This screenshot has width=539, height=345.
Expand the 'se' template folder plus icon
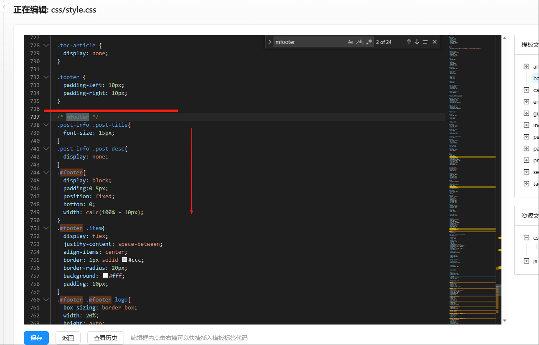point(526,172)
